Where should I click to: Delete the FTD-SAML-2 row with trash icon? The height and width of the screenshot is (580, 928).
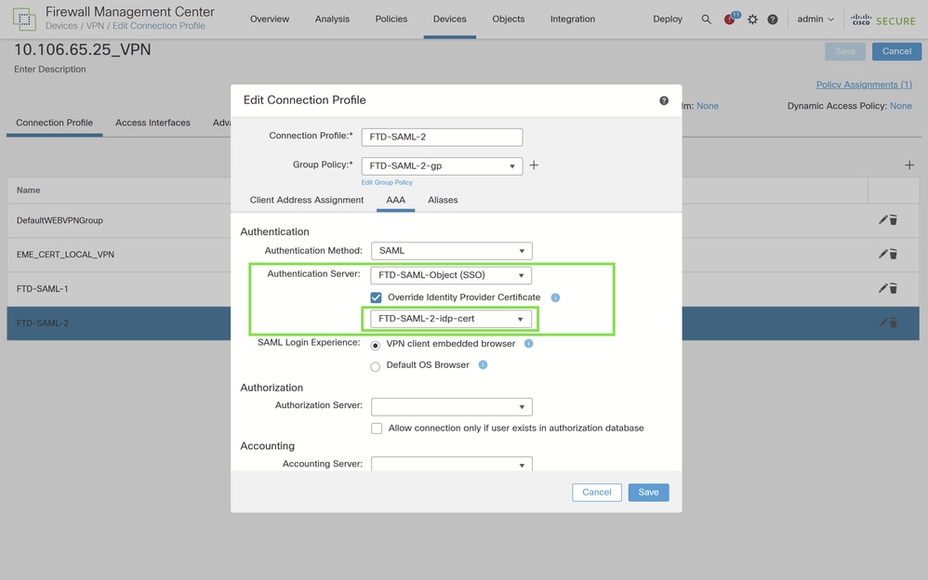(893, 323)
